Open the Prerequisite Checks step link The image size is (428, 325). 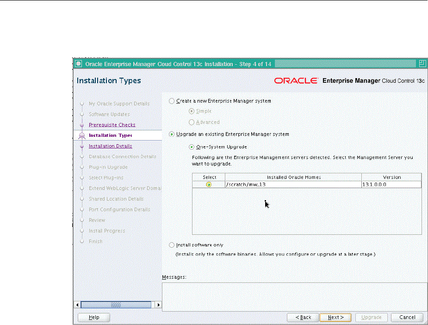click(112, 125)
